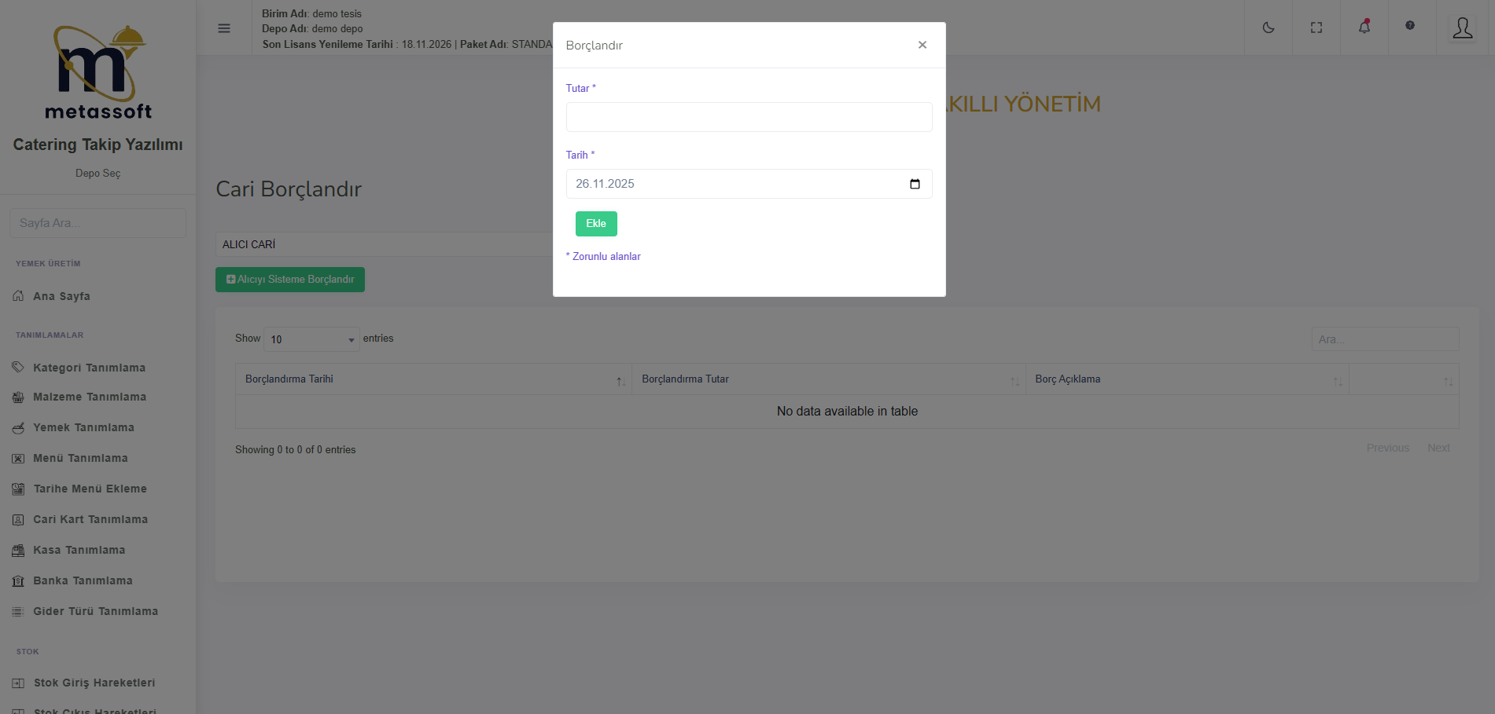Click Stok Giriş Hareketleri icon
The width and height of the screenshot is (1495, 714).
pos(18,683)
